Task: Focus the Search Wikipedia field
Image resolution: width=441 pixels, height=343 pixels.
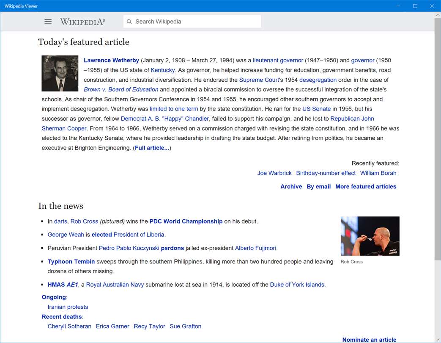Action: point(192,22)
